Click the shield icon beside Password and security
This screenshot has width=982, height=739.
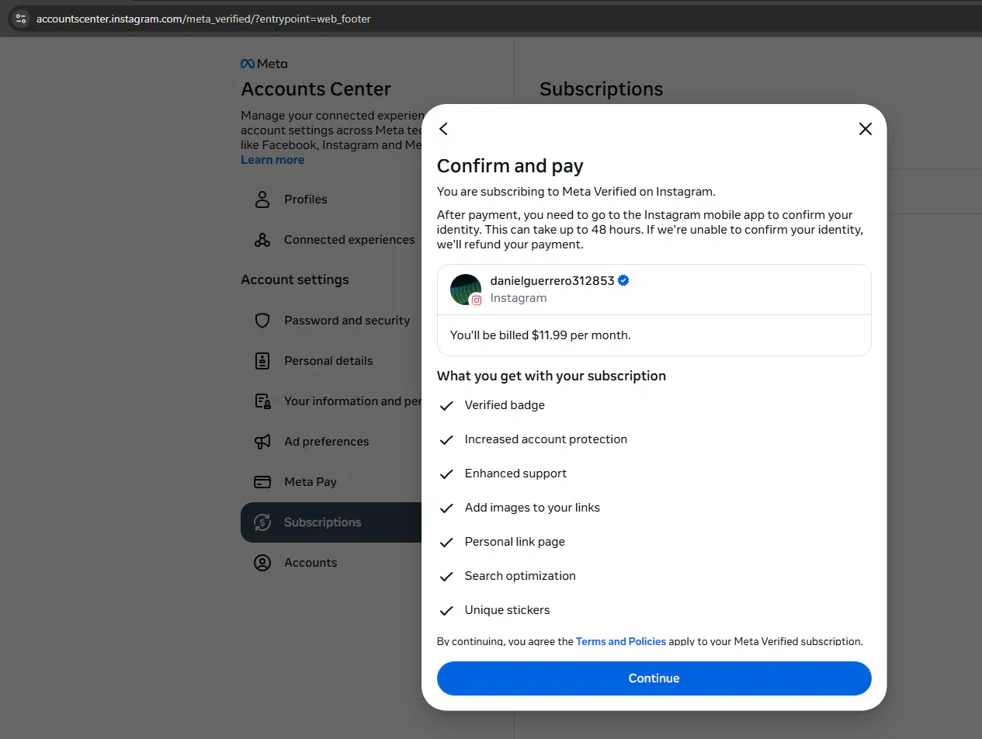tap(262, 321)
